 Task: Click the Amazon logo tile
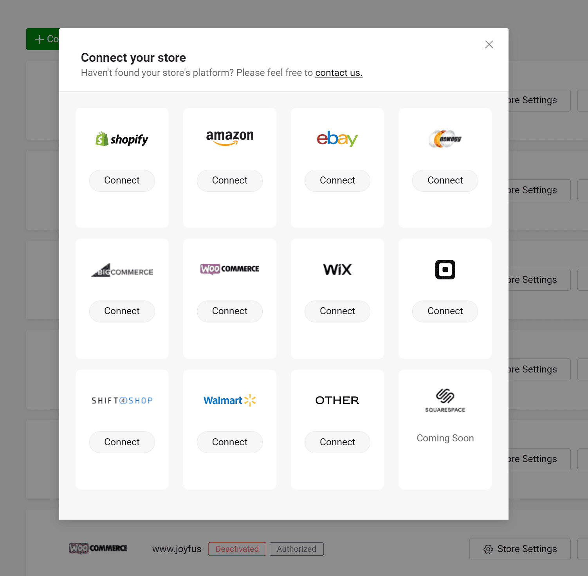coord(230,138)
